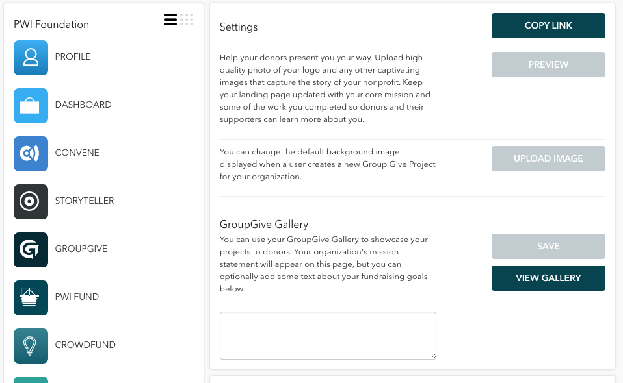This screenshot has width=623, height=383.
Task: Click the text area resize handle
Action: (x=432, y=356)
